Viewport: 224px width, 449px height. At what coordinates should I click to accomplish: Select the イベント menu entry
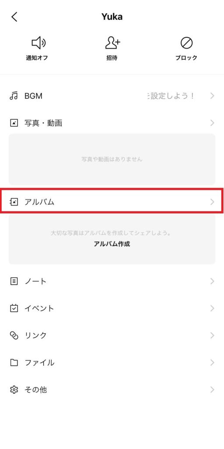(112, 308)
